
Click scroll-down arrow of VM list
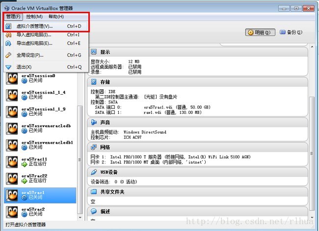click(x=80, y=217)
